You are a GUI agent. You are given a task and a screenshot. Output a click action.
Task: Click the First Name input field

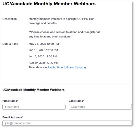point(34,107)
